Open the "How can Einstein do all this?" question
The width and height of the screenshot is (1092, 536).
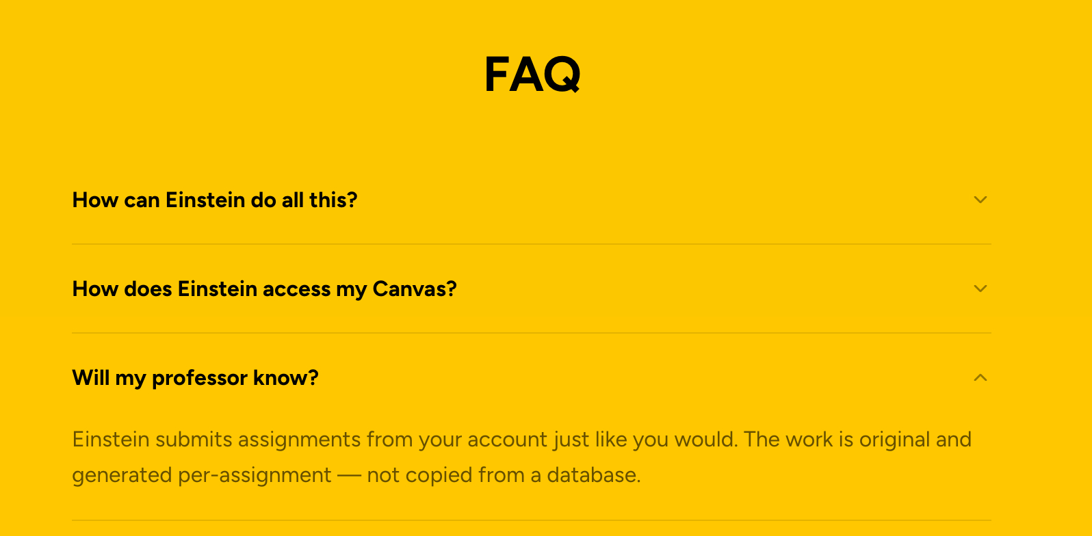pyautogui.click(x=215, y=200)
